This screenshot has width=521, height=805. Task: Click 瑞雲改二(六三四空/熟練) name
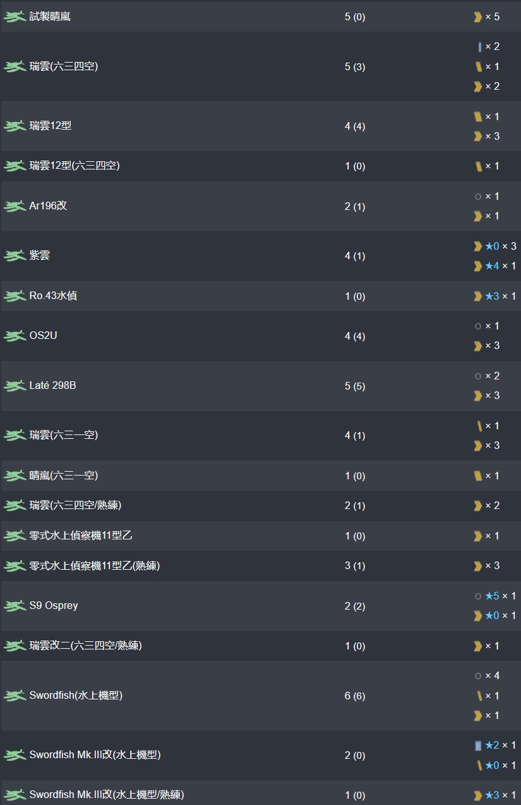(x=85, y=646)
